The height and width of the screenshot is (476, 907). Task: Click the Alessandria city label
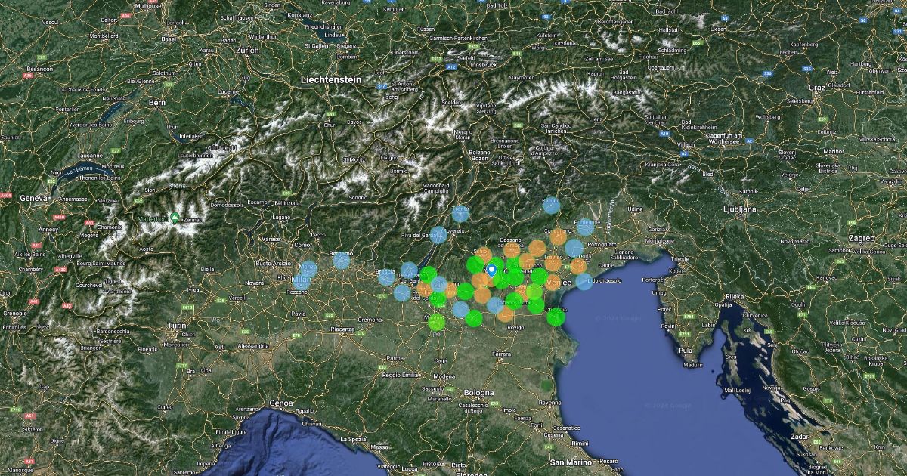252,346
